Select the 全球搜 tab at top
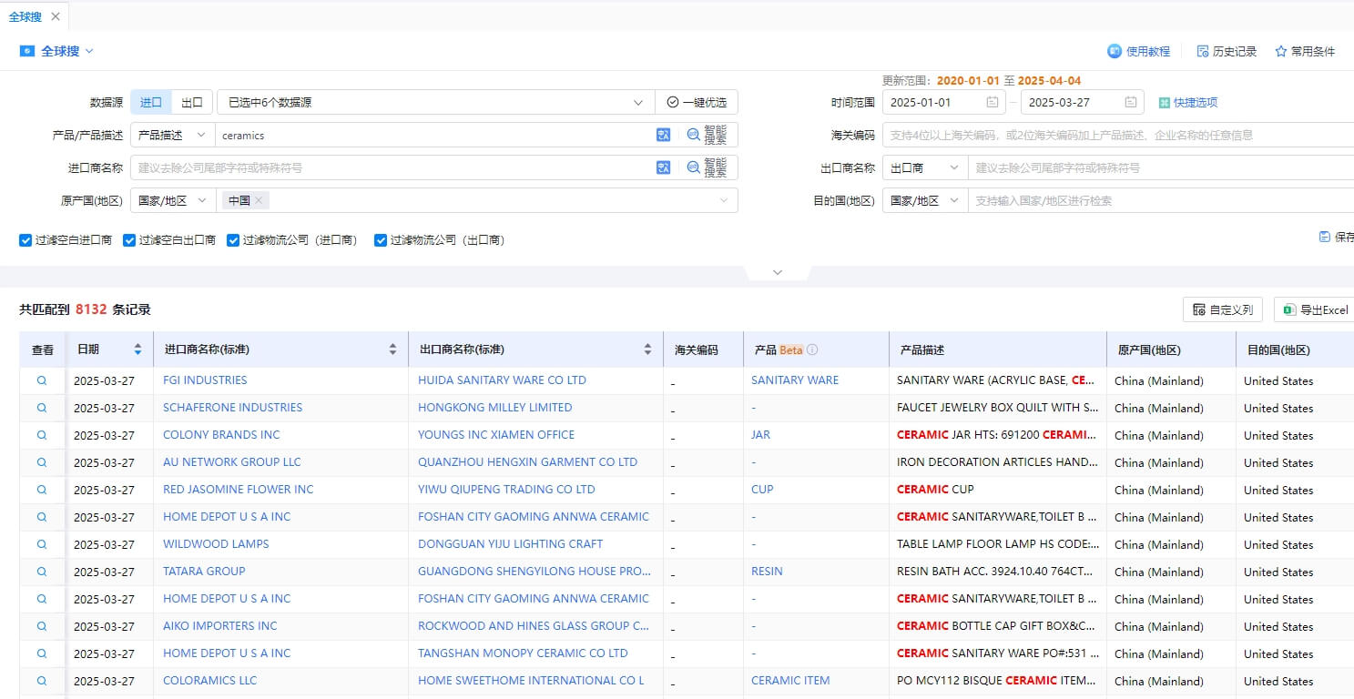Screen dimensions: 1354x699 pyautogui.click(x=25, y=16)
